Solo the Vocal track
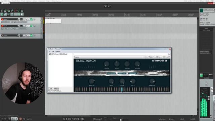 [x=29, y=26]
